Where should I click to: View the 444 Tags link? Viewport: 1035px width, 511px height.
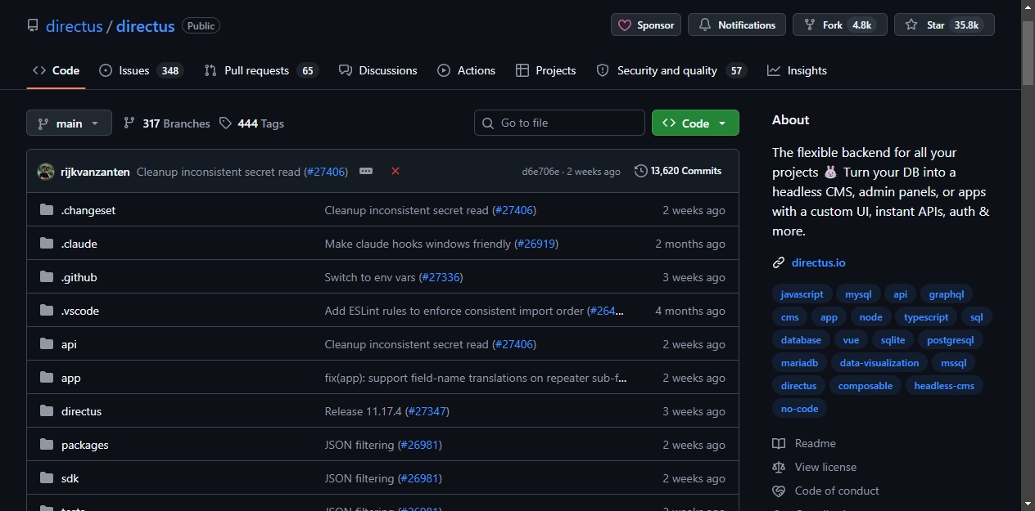click(251, 123)
